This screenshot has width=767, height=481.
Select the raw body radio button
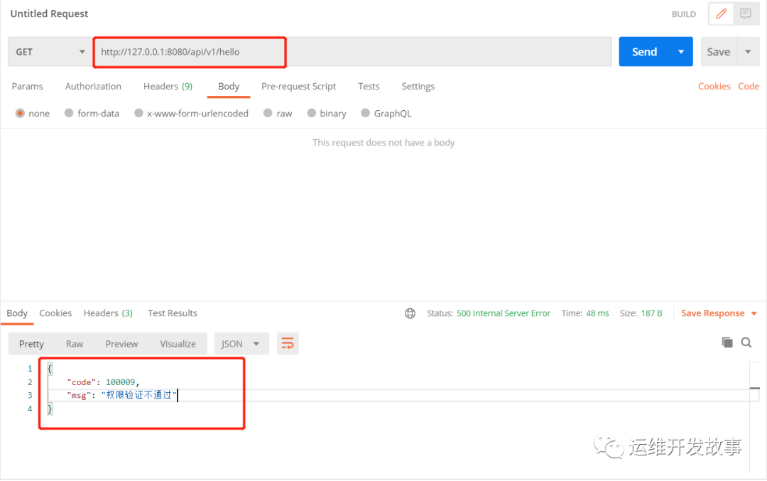tap(268, 113)
